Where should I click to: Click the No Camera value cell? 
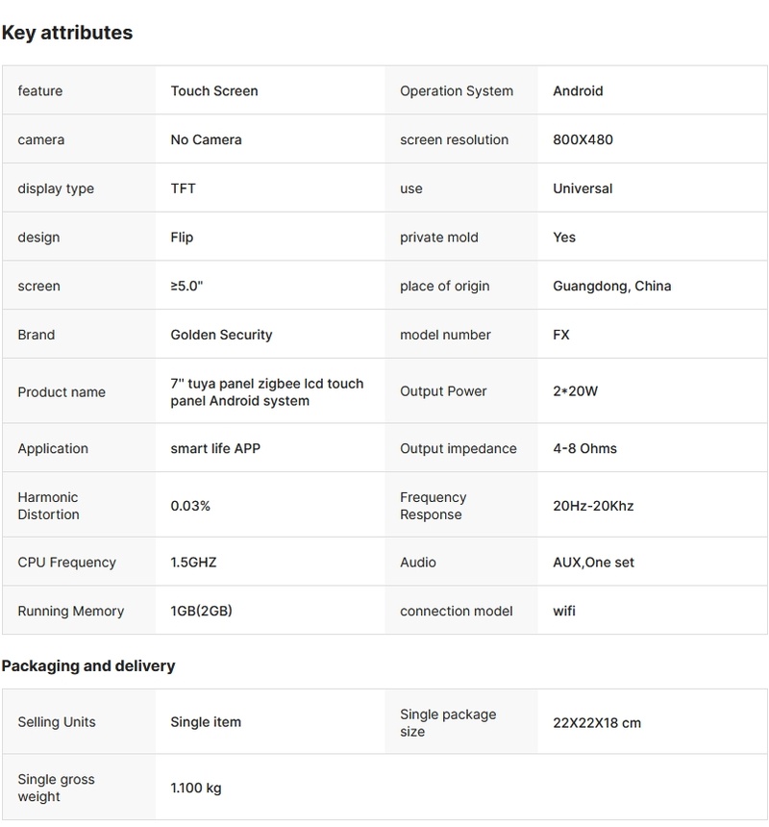(x=206, y=140)
